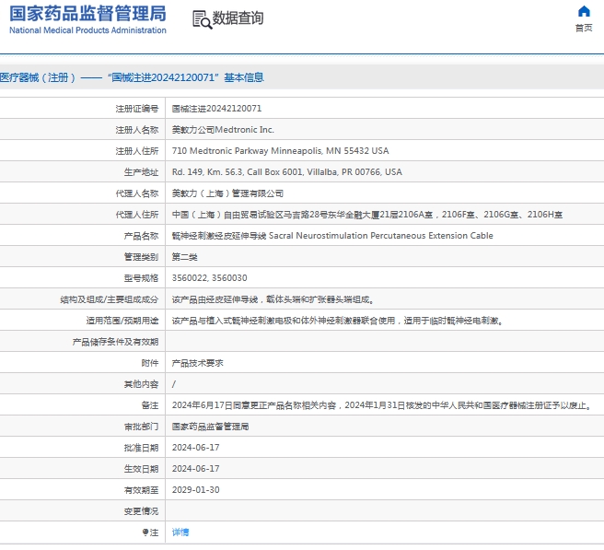Screen dimensions: 604x550
Task: Click the 注册人住所 label
Action: [137, 151]
